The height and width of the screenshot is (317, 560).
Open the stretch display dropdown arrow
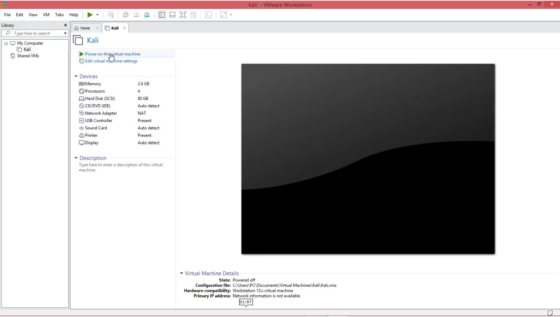231,15
